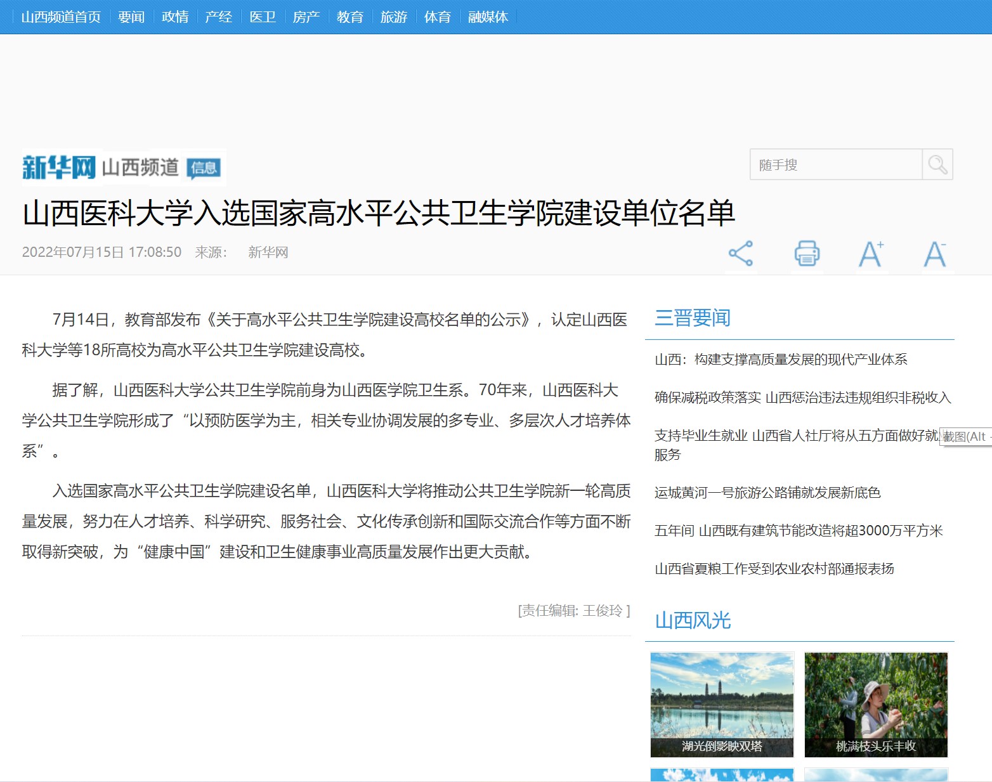Open 山西频道首页 in top navigation
This screenshot has width=992, height=782.
(x=61, y=17)
